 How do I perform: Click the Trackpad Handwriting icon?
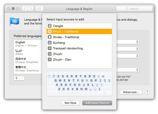[x=50, y=48]
